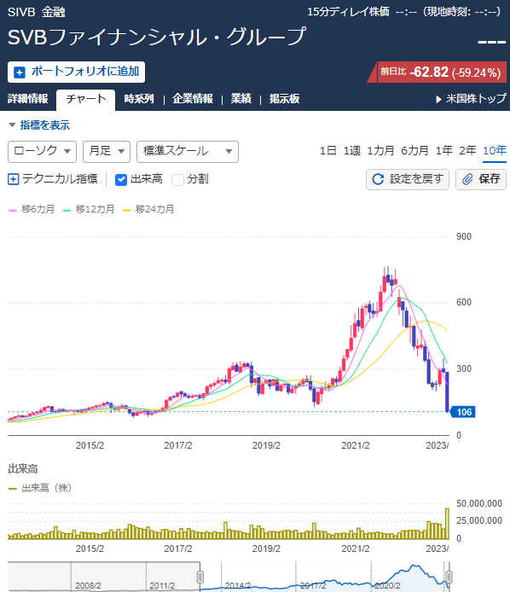This screenshot has height=592, width=510.
Task: Click the blue 106 current price label
Action: tap(464, 412)
